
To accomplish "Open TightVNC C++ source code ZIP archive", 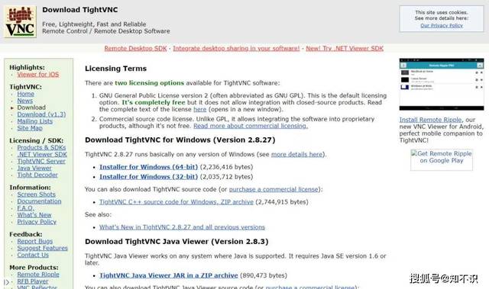I will pyautogui.click(x=176, y=202).
